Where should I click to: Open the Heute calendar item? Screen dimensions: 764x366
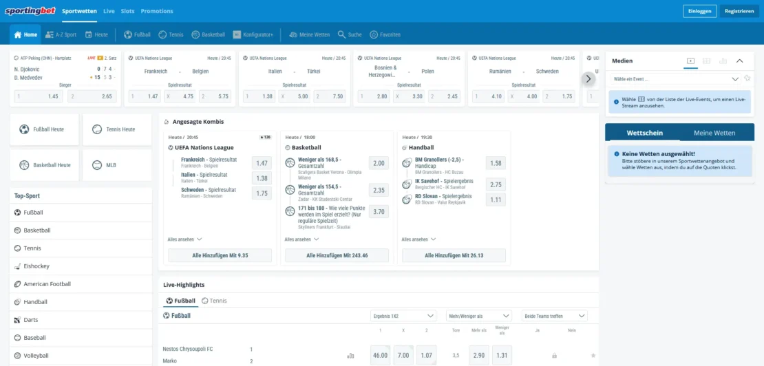click(96, 34)
